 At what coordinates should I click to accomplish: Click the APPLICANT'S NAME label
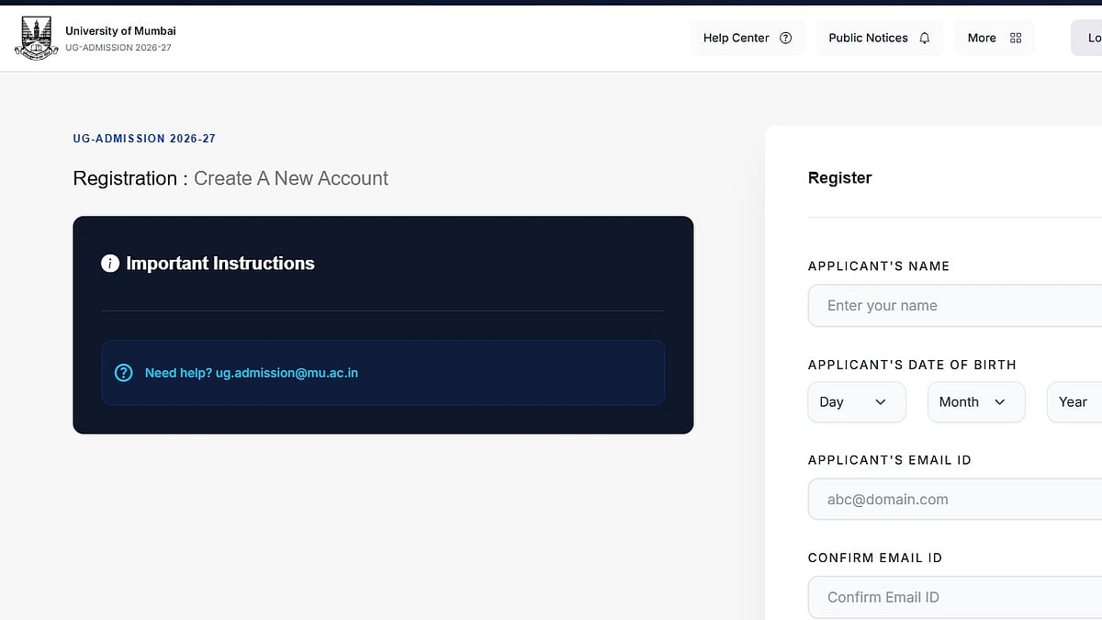click(879, 266)
